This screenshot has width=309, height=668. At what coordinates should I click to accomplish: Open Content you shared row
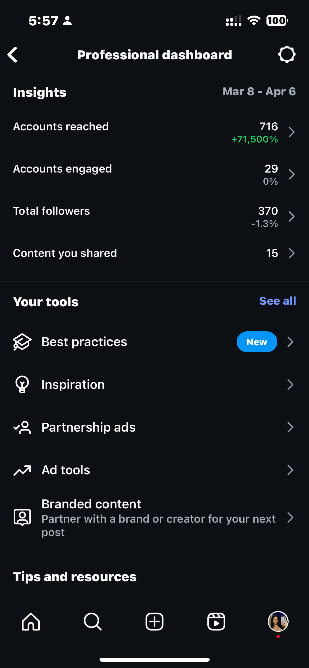(x=154, y=253)
